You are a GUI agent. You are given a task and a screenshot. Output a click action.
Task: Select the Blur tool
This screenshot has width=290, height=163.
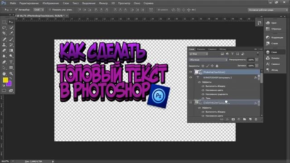(x=4, y=56)
